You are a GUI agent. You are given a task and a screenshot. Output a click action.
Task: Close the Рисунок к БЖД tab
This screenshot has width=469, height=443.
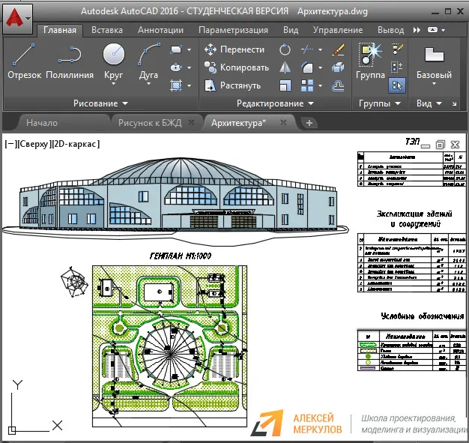tap(192, 122)
